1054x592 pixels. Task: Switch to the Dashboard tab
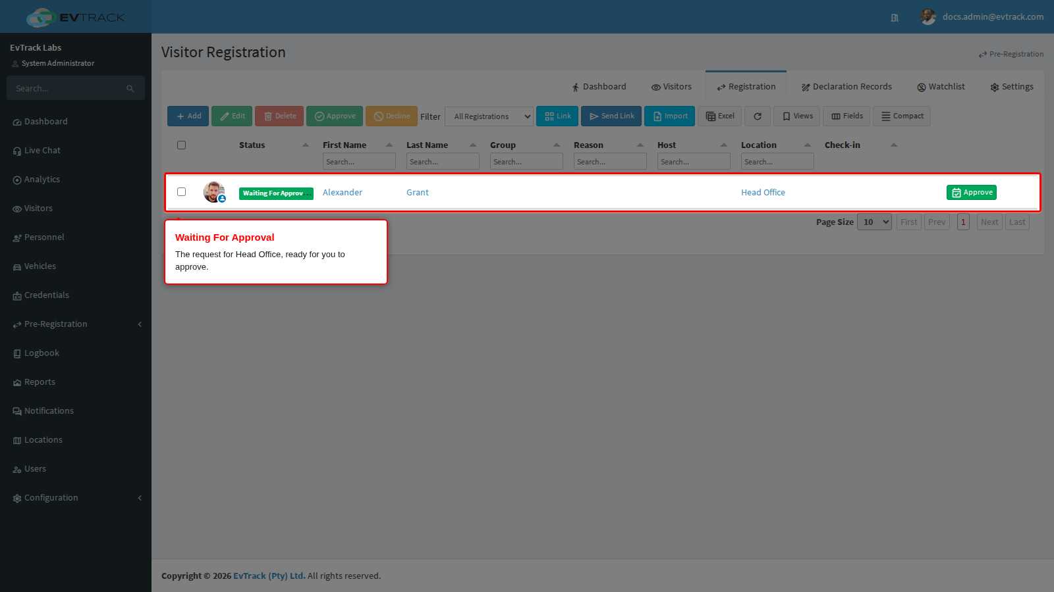[599, 87]
